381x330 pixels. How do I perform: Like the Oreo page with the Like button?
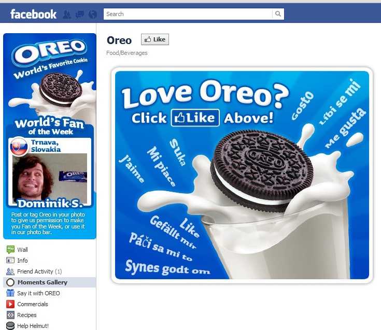[155, 39]
